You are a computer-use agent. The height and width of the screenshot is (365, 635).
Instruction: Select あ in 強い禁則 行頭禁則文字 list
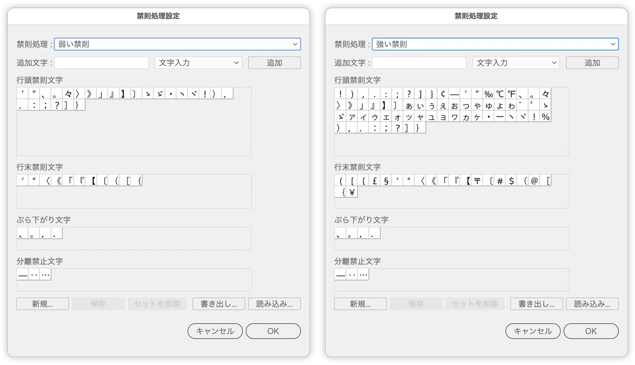[x=409, y=105]
